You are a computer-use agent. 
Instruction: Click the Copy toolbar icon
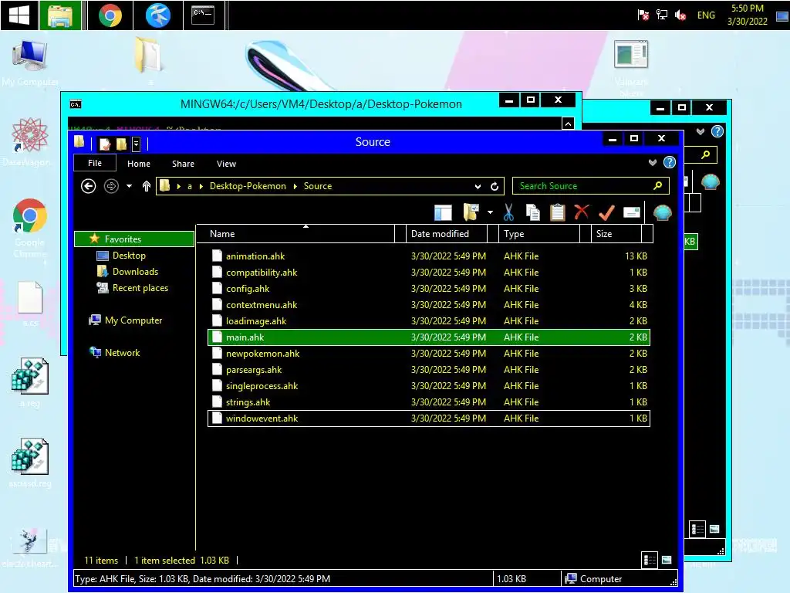coord(532,212)
